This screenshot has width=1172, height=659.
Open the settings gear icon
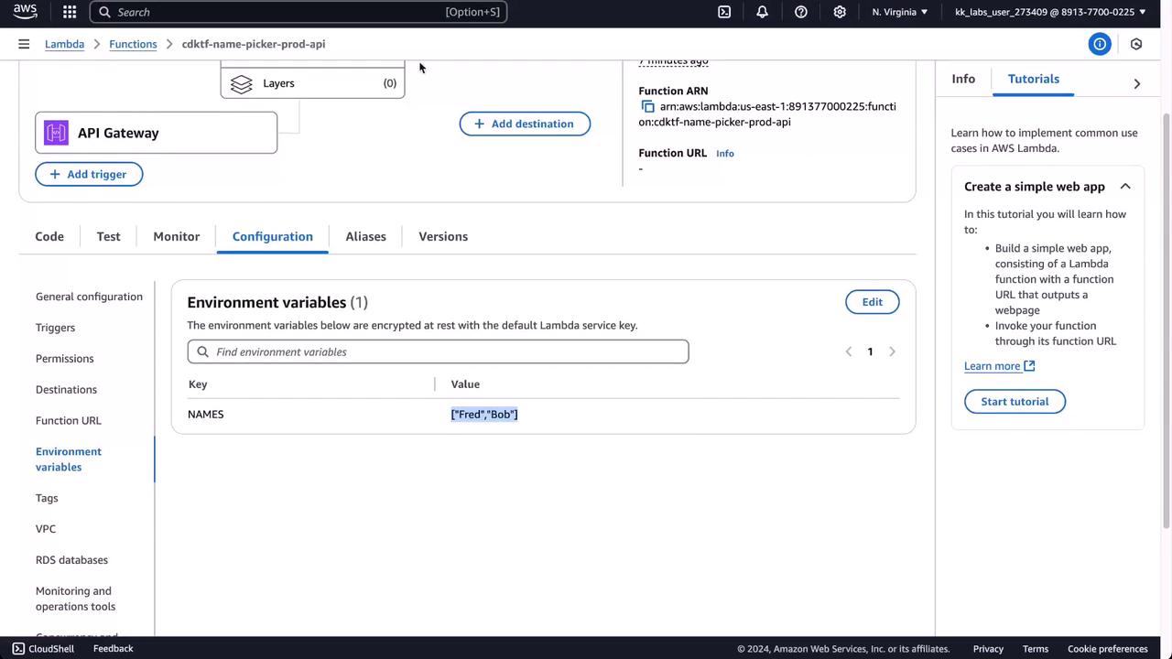(x=840, y=12)
